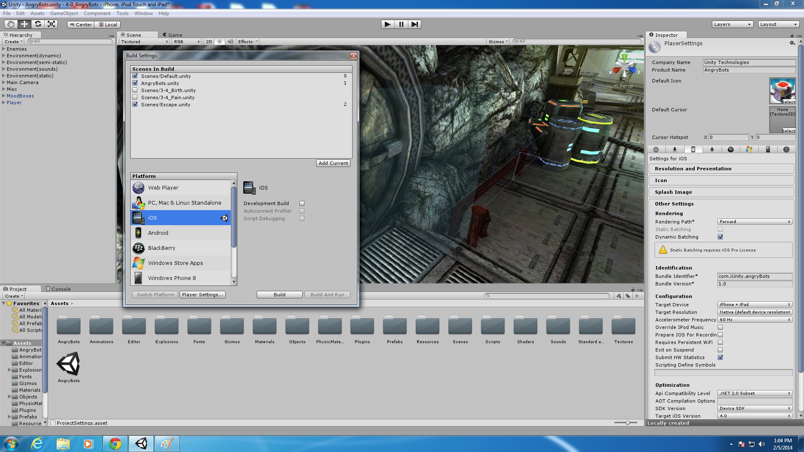Image resolution: width=804 pixels, height=452 pixels.
Task: Filter project search by type icon
Action: point(618,296)
